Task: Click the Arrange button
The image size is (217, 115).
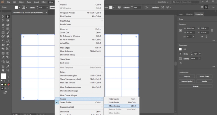Action: point(196,86)
